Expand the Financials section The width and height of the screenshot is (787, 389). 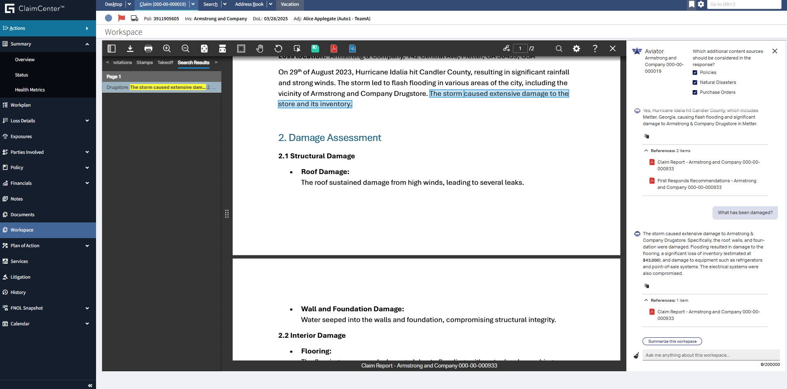point(87,183)
